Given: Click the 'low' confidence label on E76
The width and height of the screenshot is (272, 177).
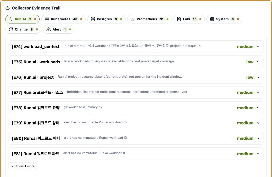Looking at the screenshot, I should [250, 77].
